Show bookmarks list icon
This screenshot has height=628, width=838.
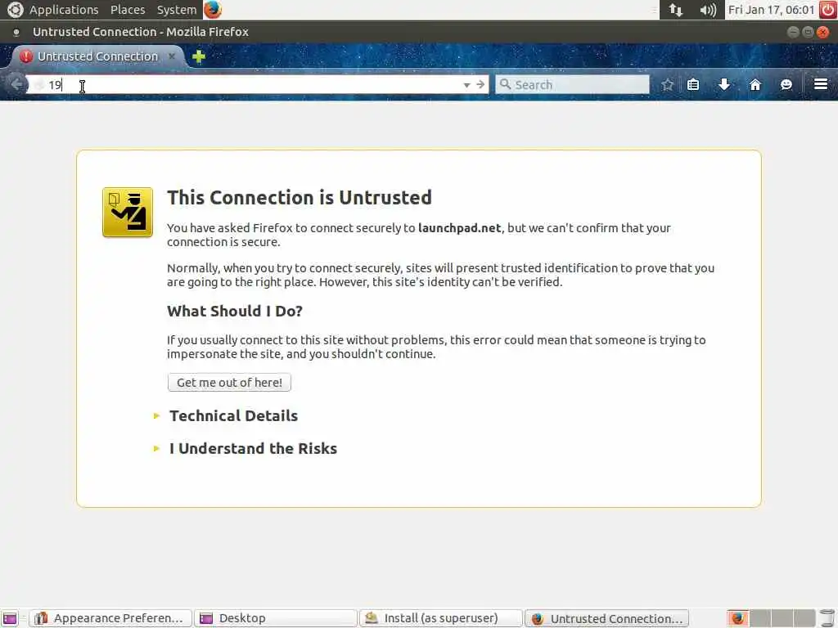(x=693, y=84)
